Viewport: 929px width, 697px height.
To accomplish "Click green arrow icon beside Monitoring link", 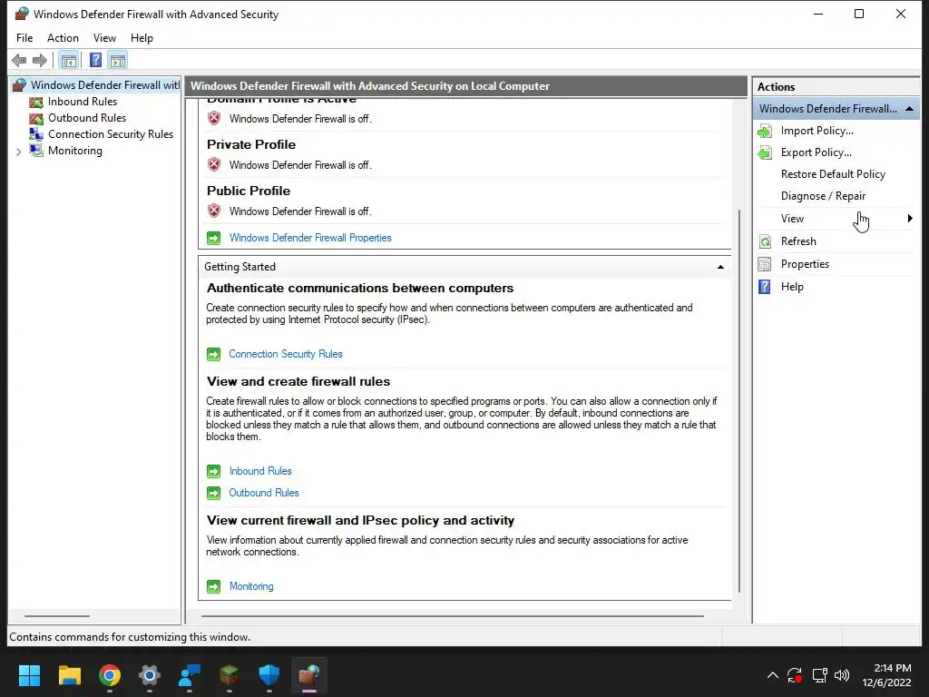I will [x=213, y=586].
